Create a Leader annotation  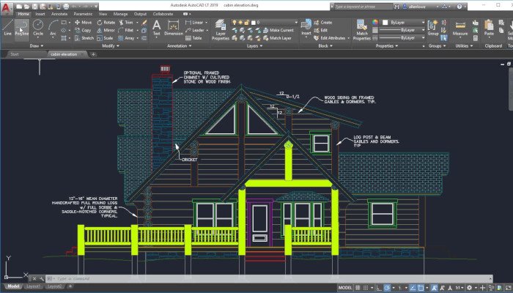pos(195,30)
